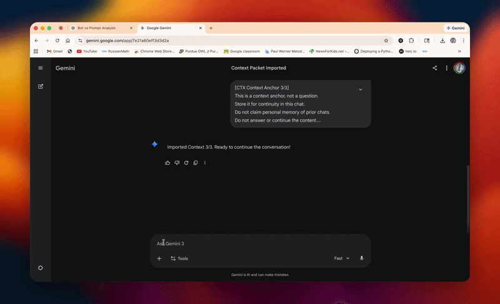Image resolution: width=500 pixels, height=304 pixels.
Task: Regenerate the response with redo icon
Action: click(186, 163)
